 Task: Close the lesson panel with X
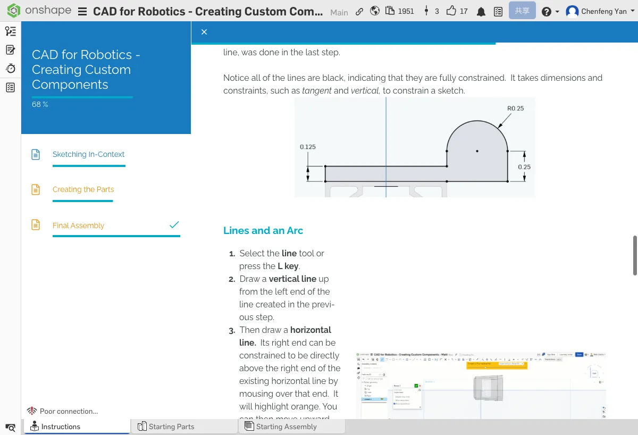click(x=204, y=32)
